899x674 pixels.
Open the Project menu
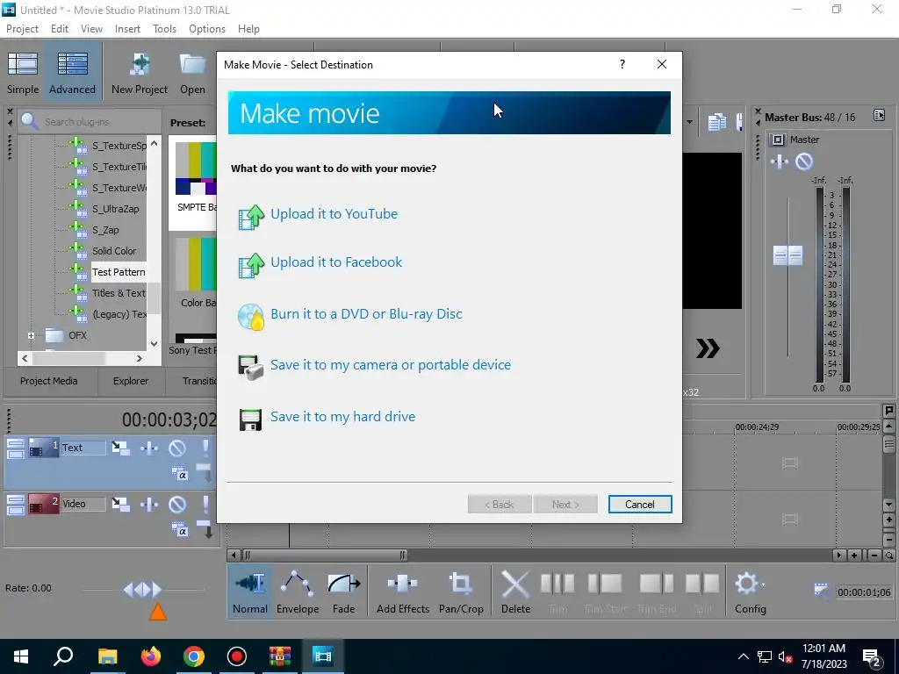point(22,29)
